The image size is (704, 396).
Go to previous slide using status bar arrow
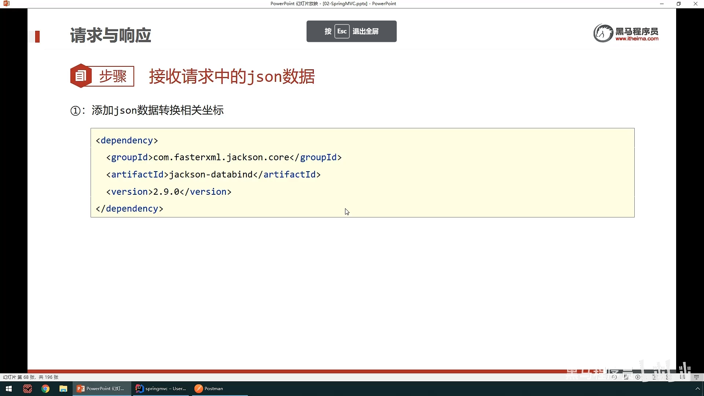point(614,377)
